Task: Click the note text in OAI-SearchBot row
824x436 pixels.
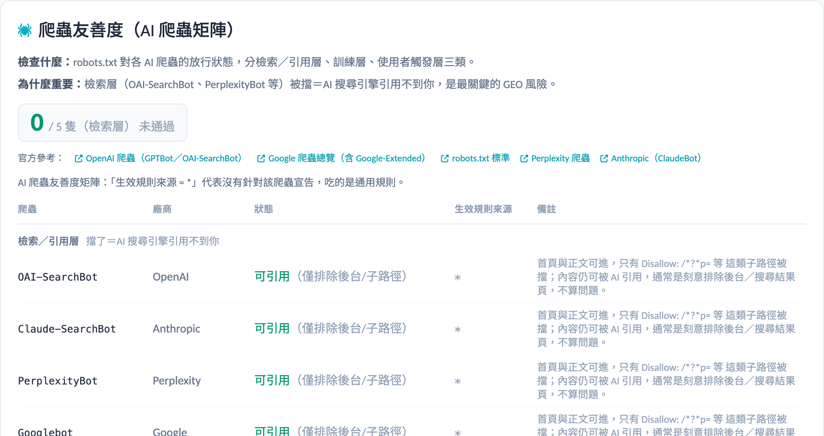Action: click(x=666, y=277)
